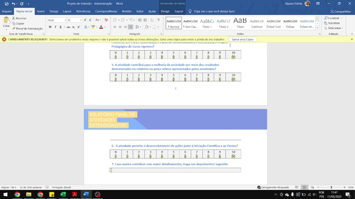Switch to Web Layout view in status bar
This screenshot has width=355, height=199.
tap(312, 187)
